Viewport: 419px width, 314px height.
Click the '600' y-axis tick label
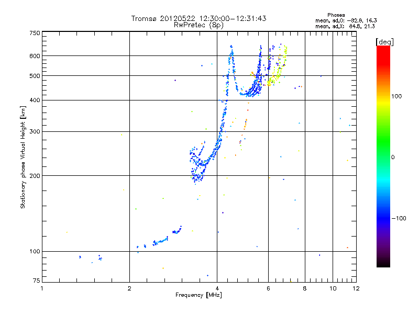35,56
